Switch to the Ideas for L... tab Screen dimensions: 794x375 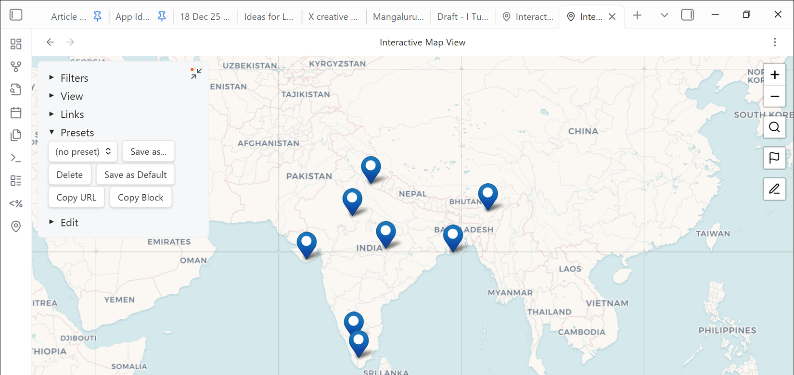pyautogui.click(x=269, y=17)
